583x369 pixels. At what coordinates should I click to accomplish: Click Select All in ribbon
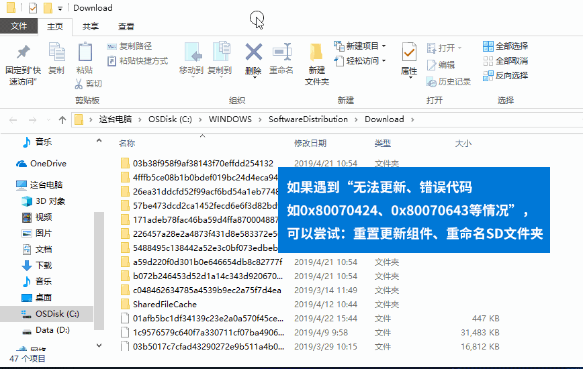[505, 46]
